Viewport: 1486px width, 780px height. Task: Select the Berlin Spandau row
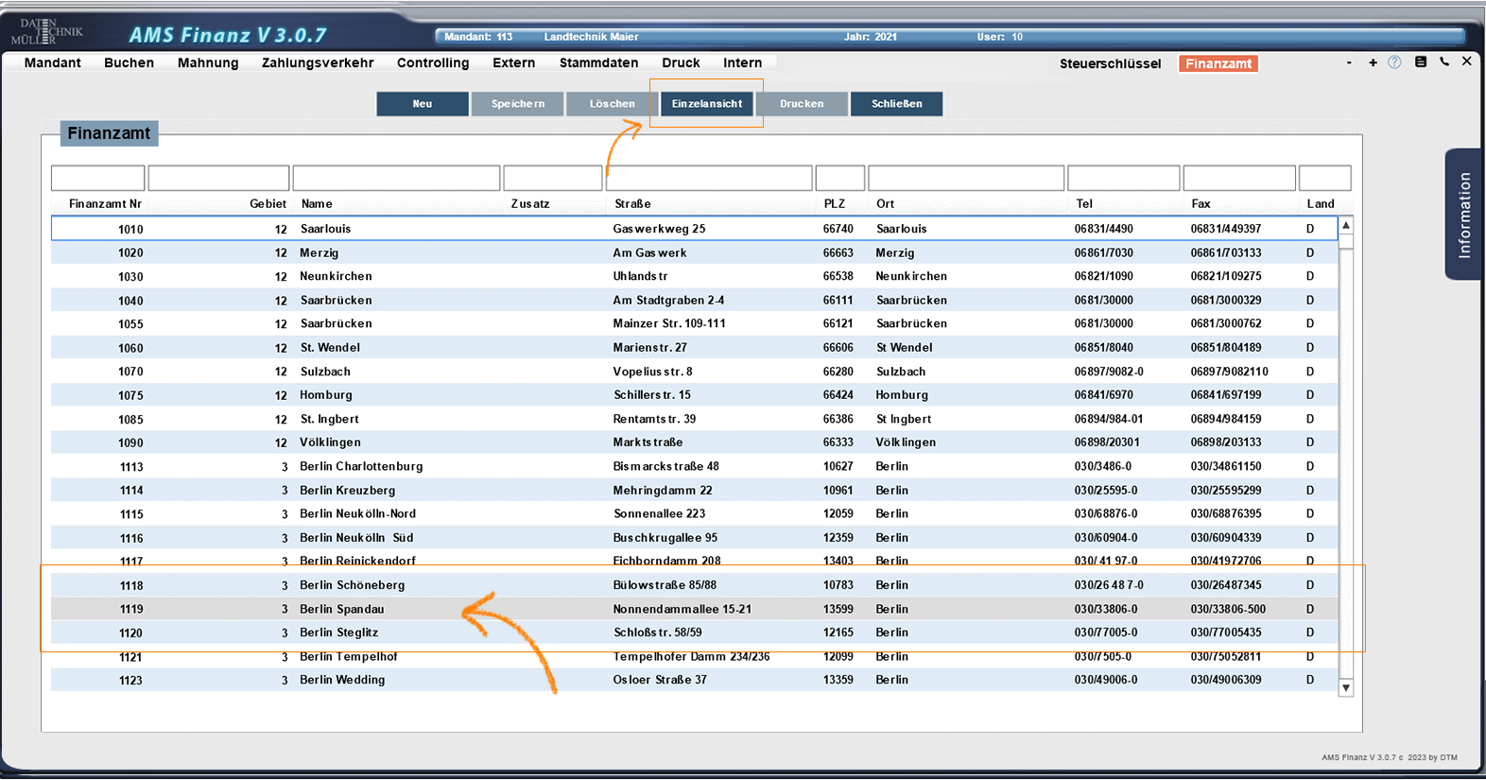click(342, 609)
